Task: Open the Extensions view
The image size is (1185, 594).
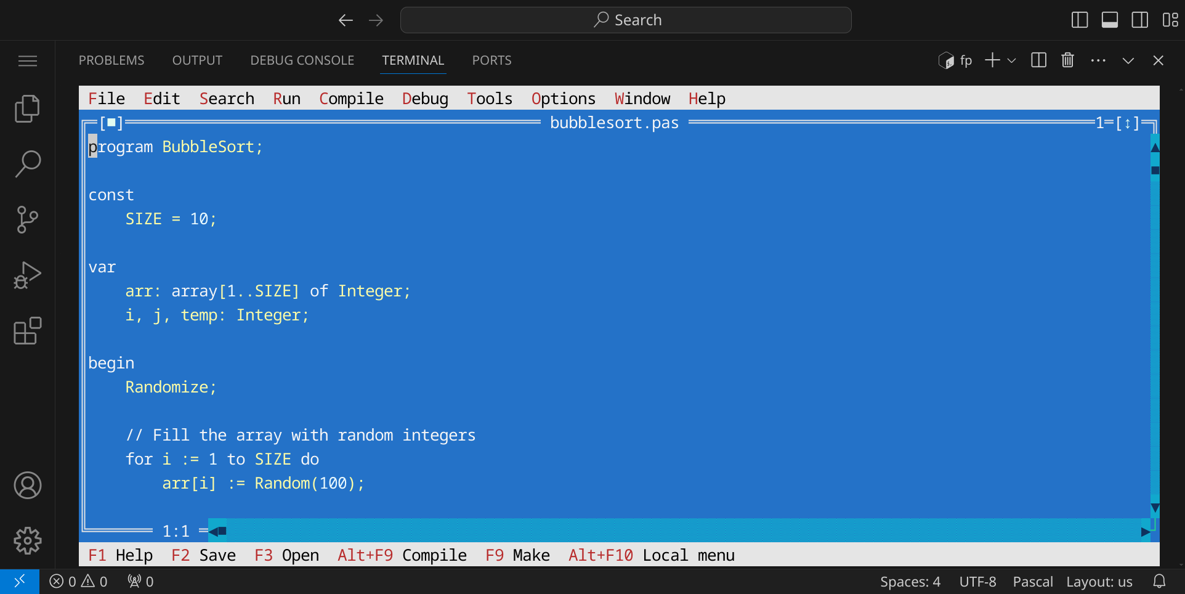Action: (x=27, y=332)
